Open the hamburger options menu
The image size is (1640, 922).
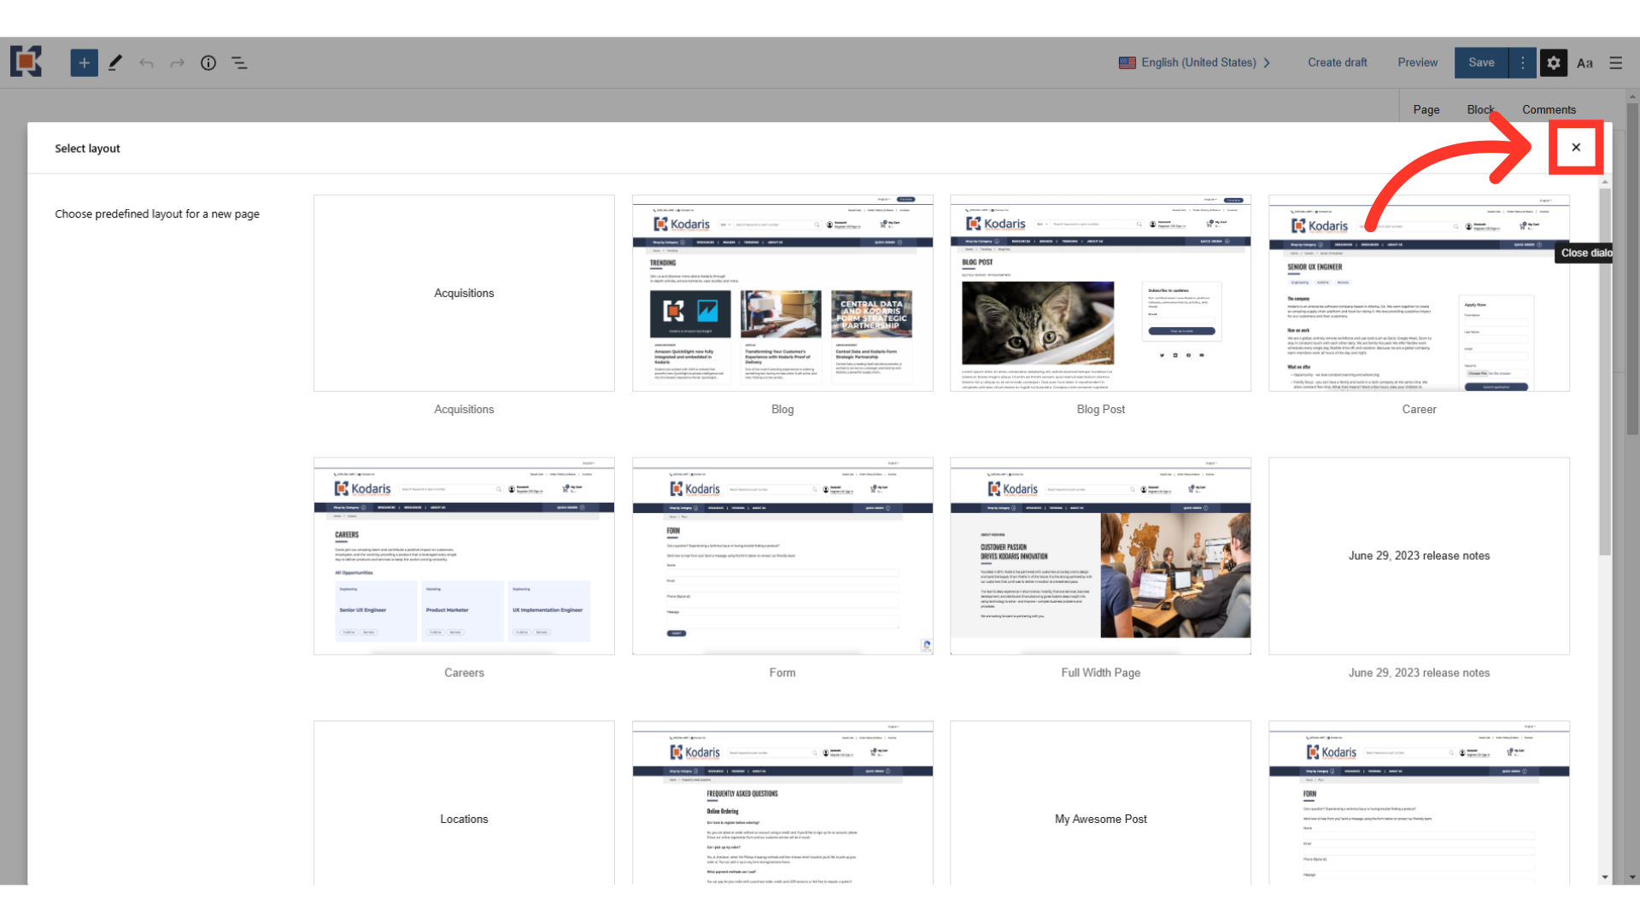[1615, 63]
